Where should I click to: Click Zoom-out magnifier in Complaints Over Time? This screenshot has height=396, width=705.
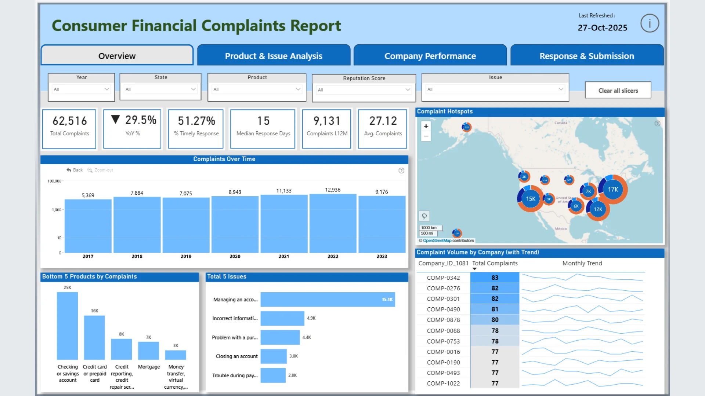point(90,170)
